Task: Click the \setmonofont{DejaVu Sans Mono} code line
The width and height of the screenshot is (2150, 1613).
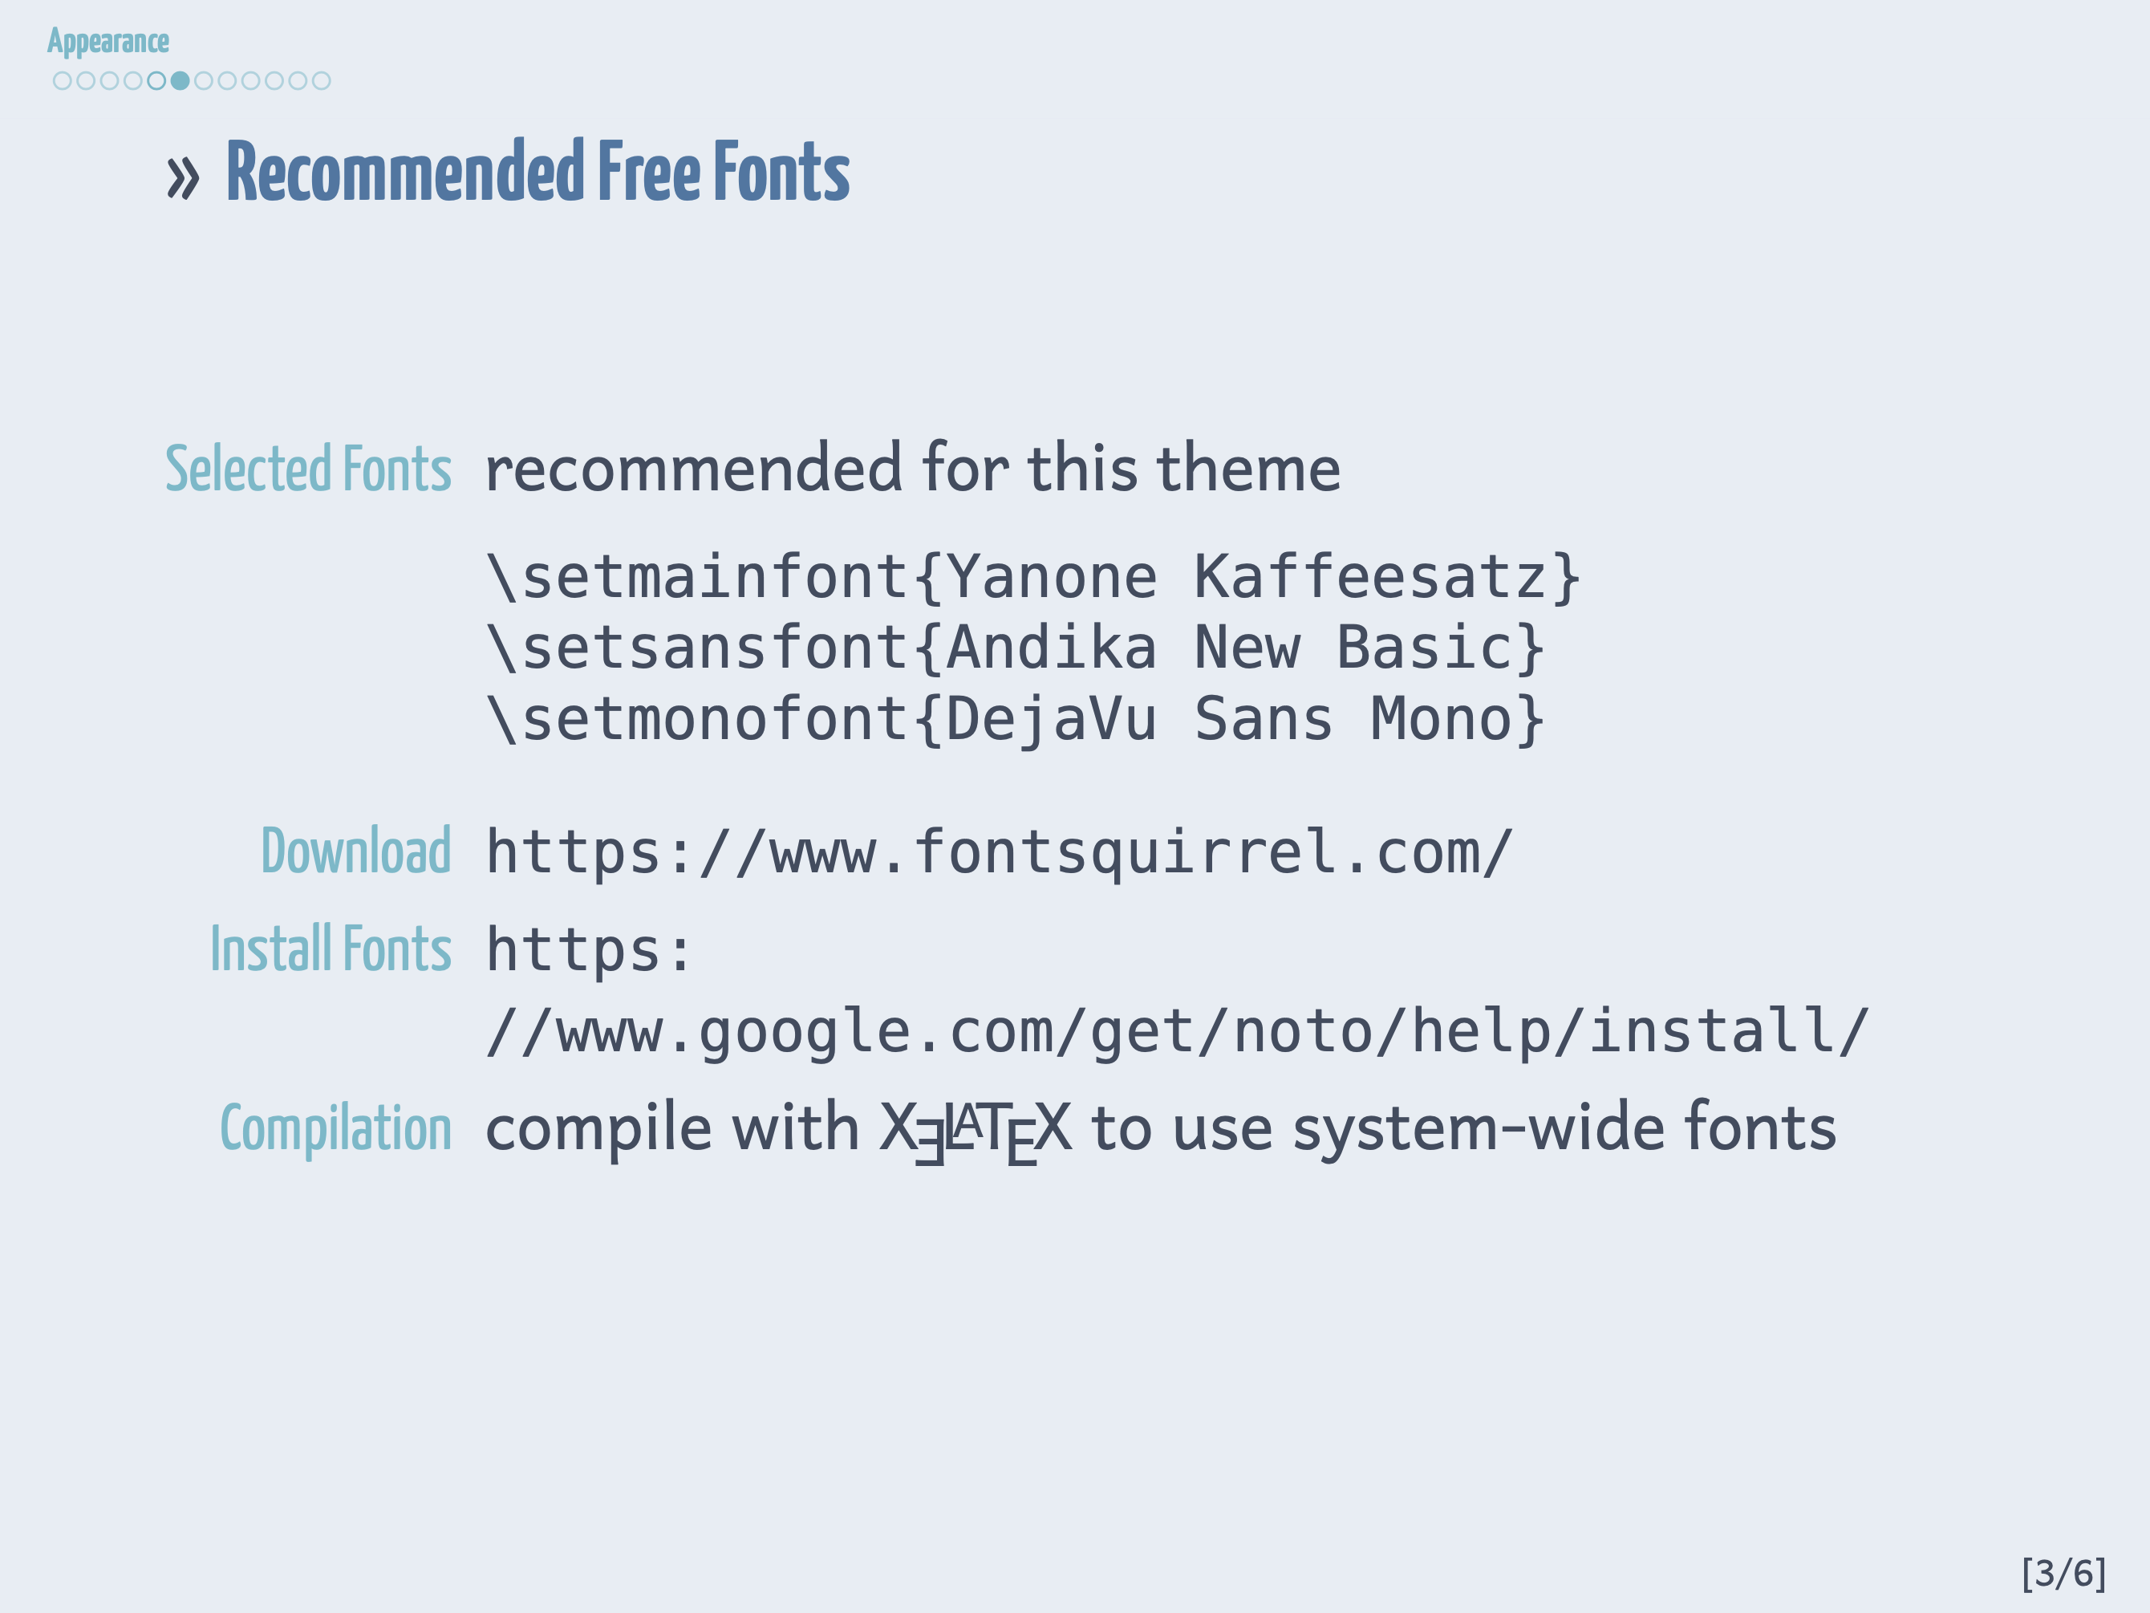Action: point(1015,718)
